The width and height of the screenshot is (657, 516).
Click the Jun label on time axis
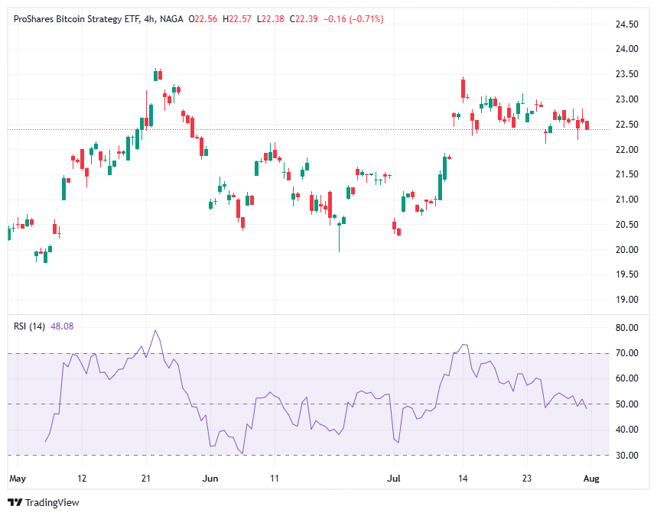[211, 478]
